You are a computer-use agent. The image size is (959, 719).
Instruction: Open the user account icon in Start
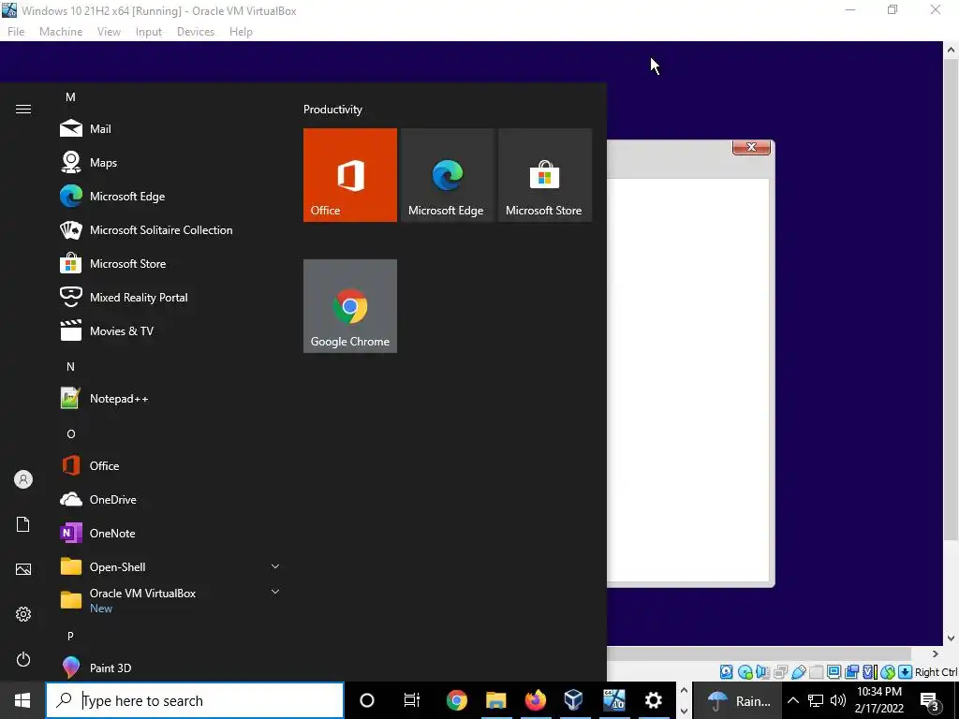pos(23,479)
